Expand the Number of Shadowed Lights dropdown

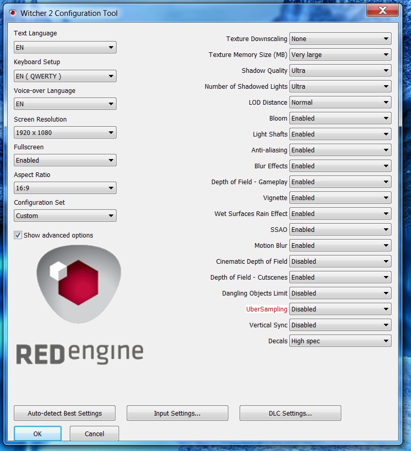(x=340, y=87)
